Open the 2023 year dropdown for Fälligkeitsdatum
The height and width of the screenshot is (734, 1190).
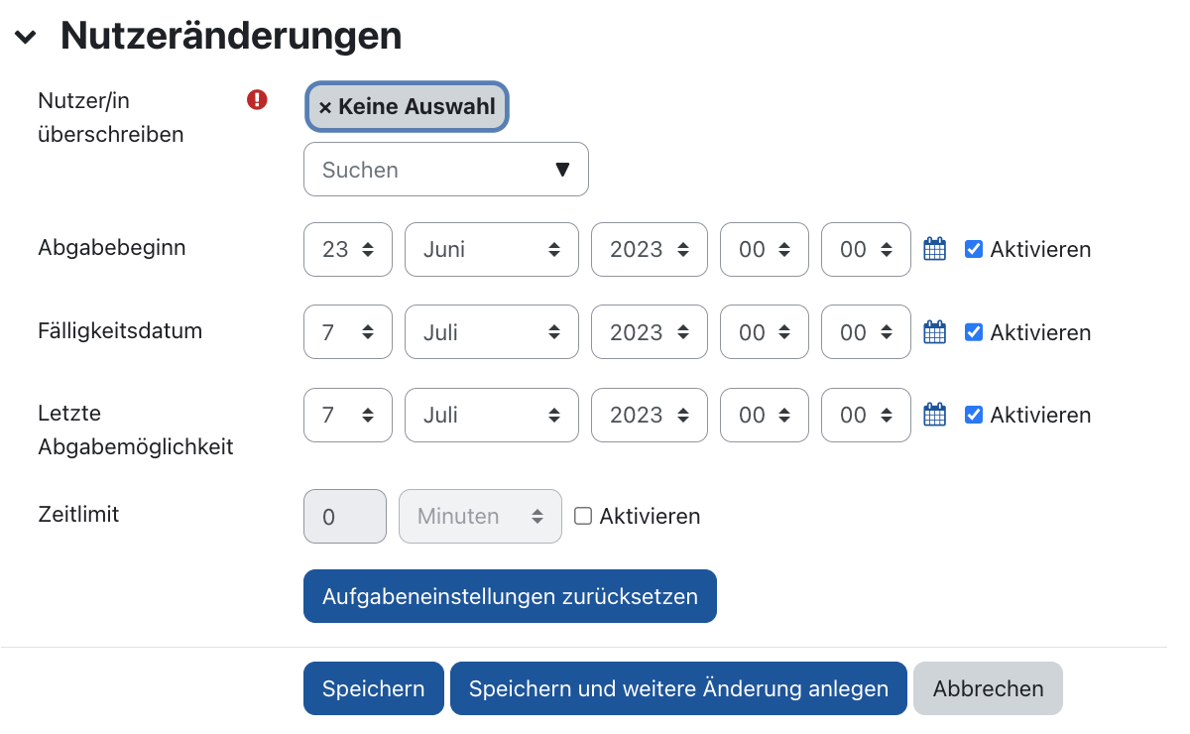[649, 331]
